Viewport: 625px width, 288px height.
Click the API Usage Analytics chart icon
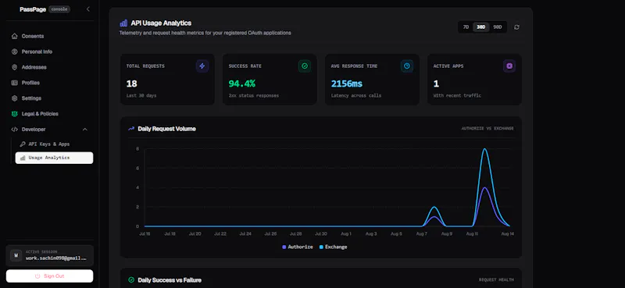click(123, 23)
